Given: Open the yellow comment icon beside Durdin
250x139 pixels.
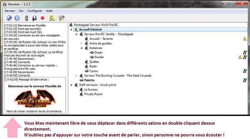Looking at the screenshot, I should 240,57.
